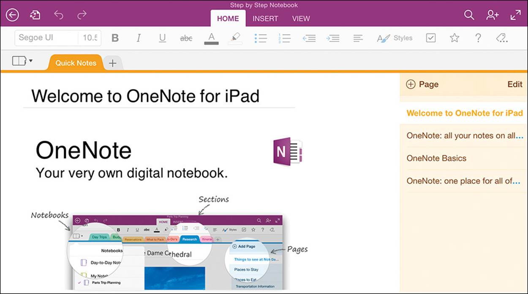Open page OneNote: all your notes on all
This screenshot has width=528, height=294.
coord(464,136)
